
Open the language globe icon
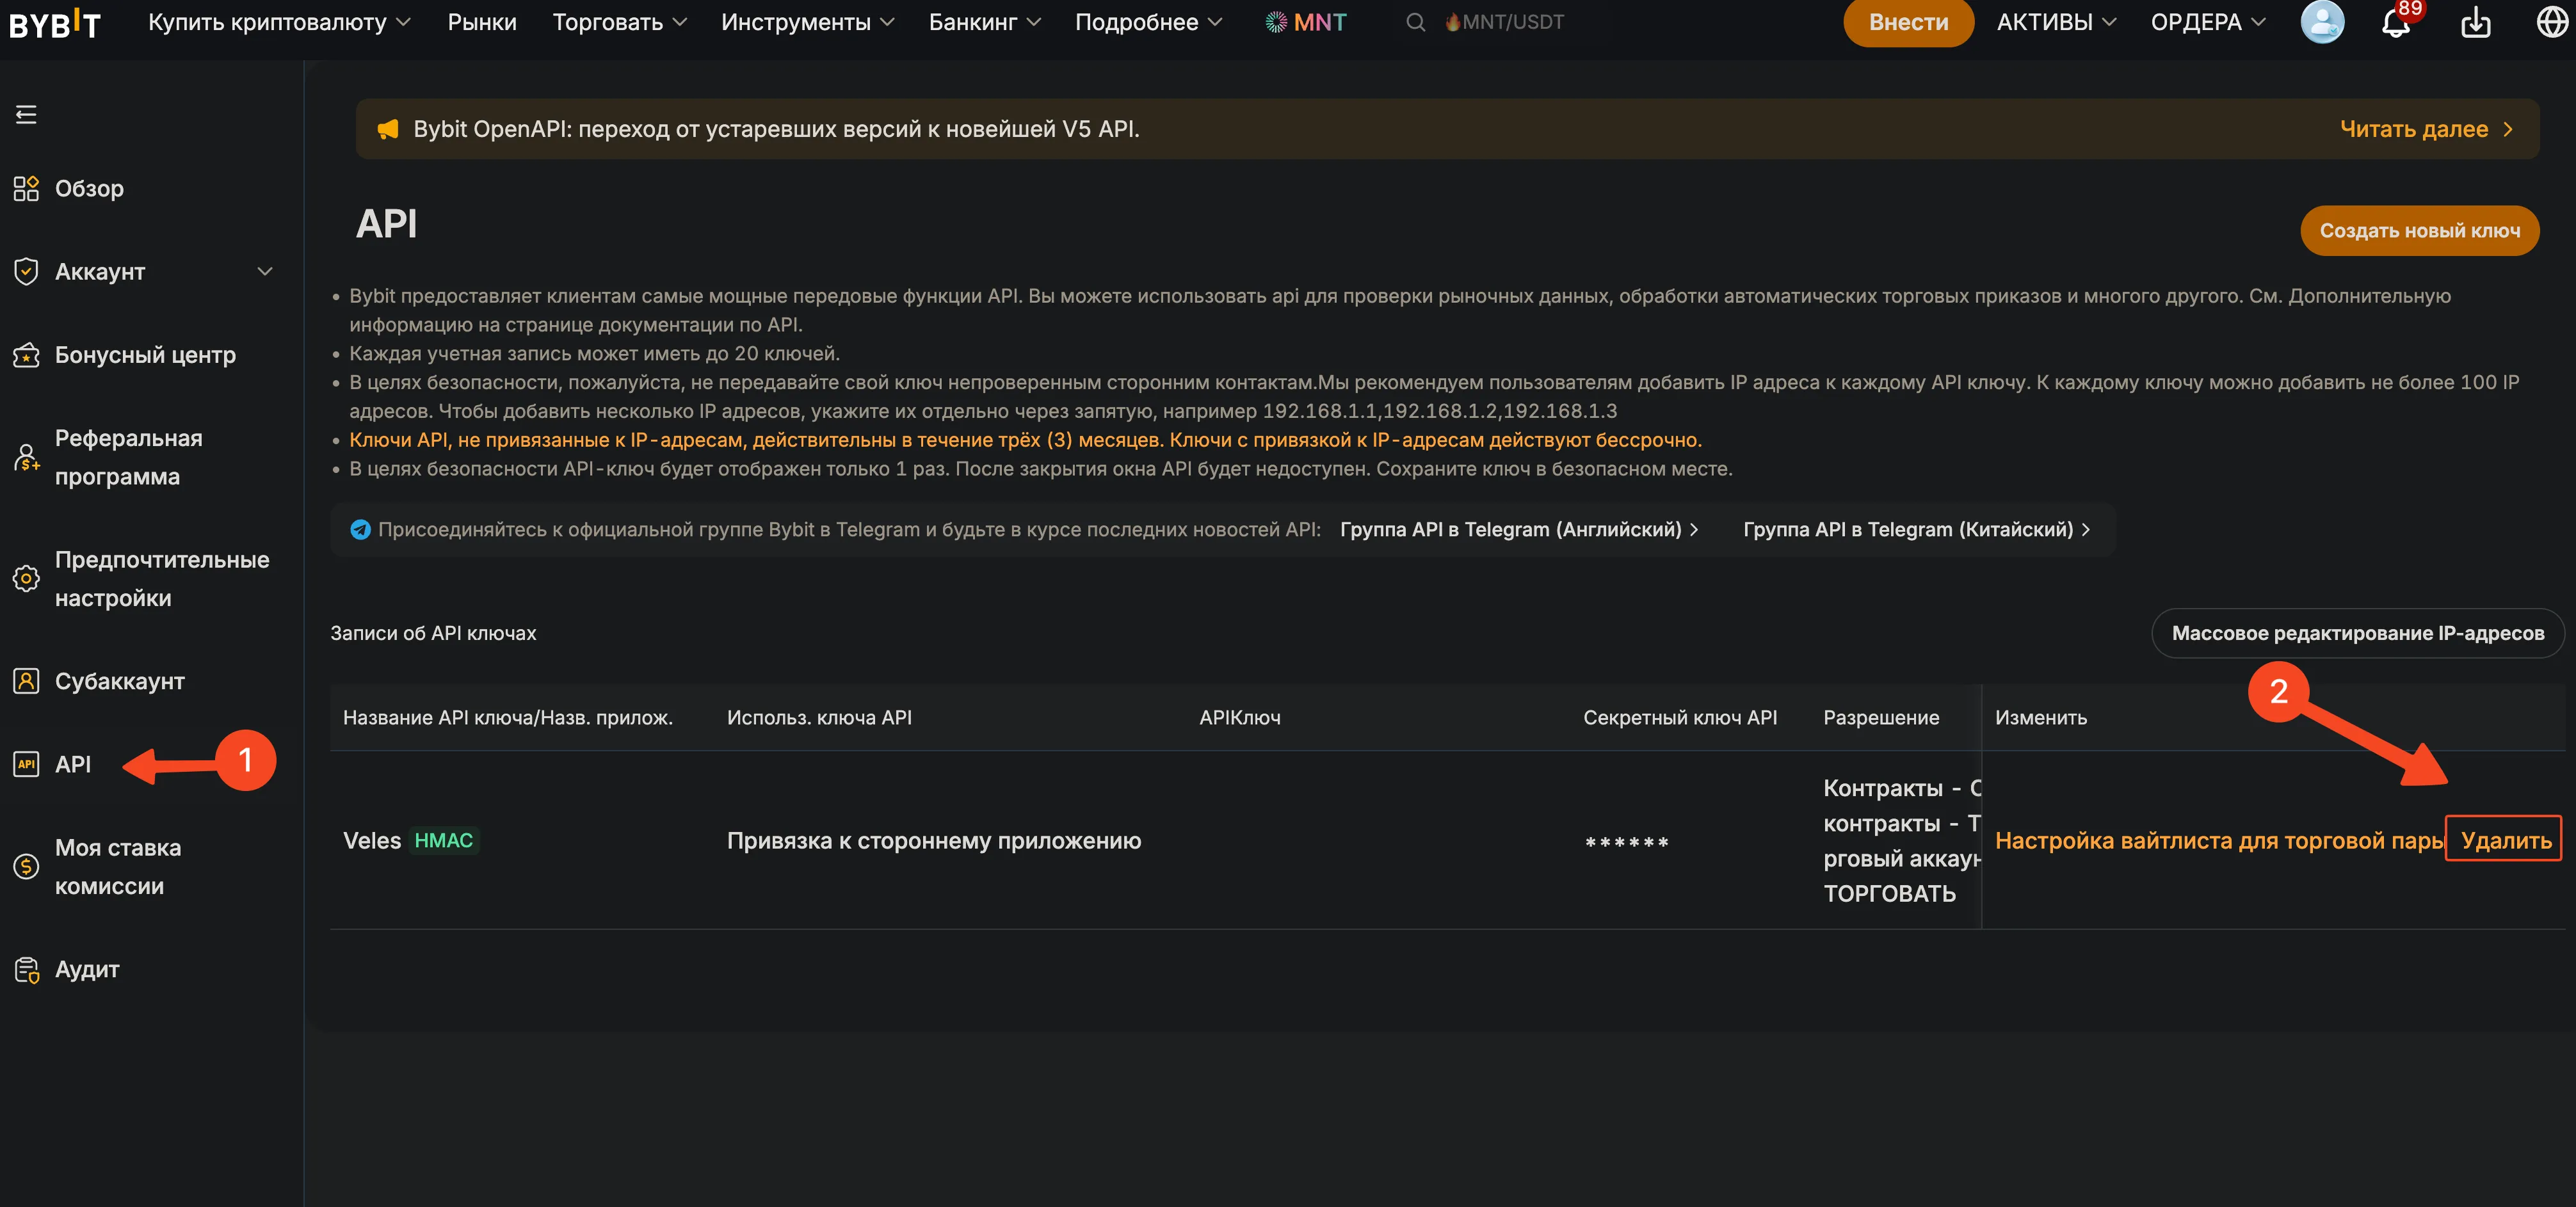pyautogui.click(x=2552, y=23)
